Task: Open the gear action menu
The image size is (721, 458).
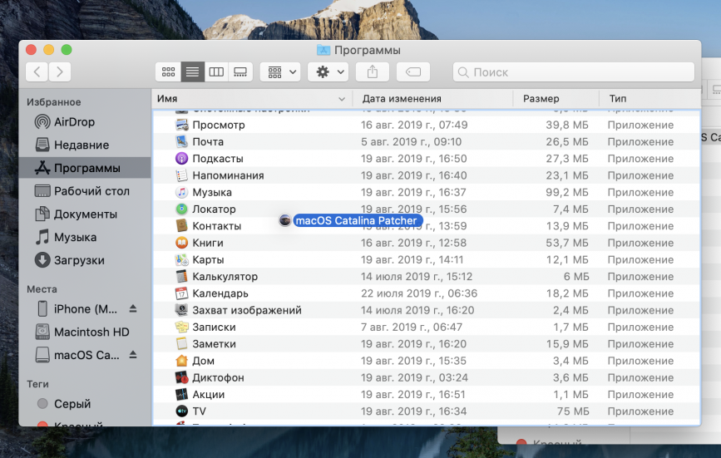Action: point(328,72)
